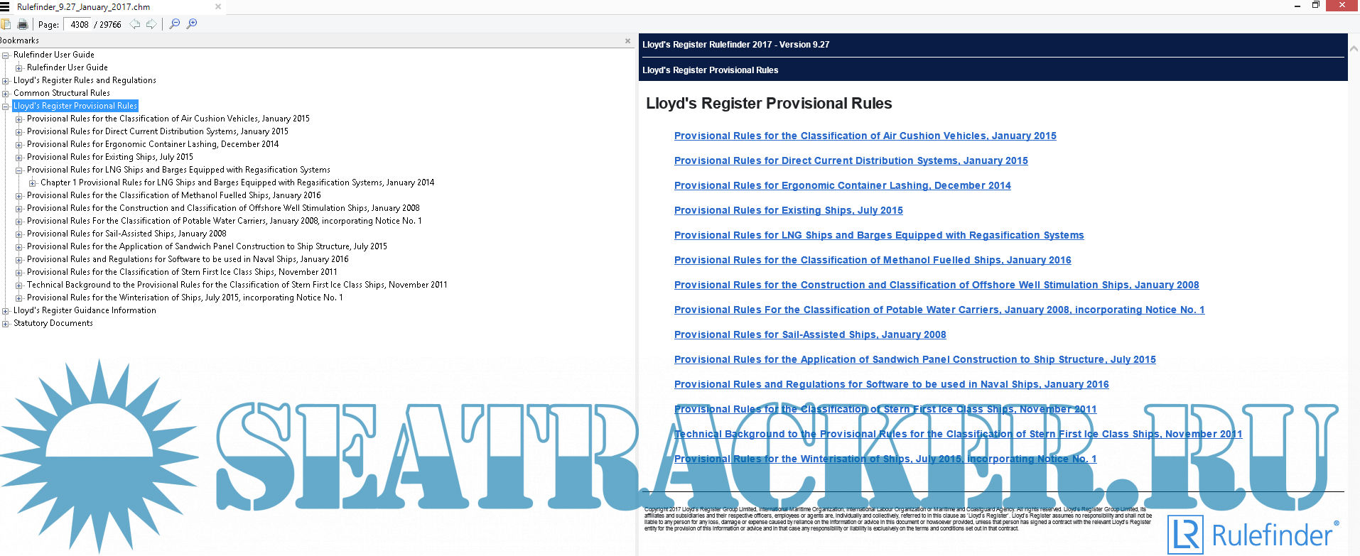1360x556 pixels.
Task: Expand Lloyd's Register Rules and Regulations node
Action: [6, 80]
